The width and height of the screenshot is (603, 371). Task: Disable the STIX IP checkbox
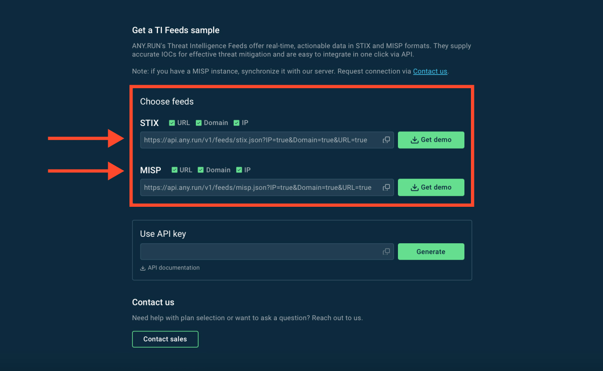point(236,123)
